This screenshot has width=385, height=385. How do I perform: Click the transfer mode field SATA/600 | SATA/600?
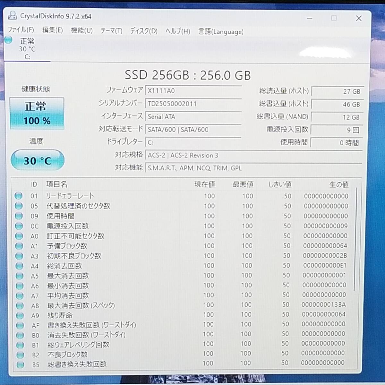pyautogui.click(x=193, y=130)
